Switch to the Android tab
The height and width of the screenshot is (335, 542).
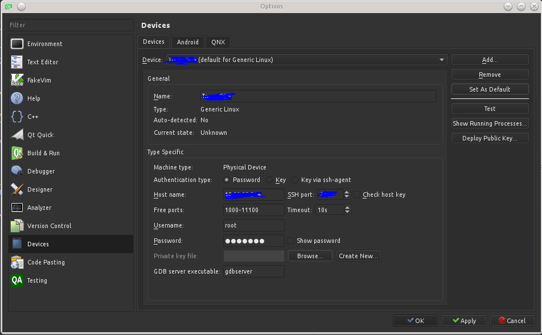188,42
